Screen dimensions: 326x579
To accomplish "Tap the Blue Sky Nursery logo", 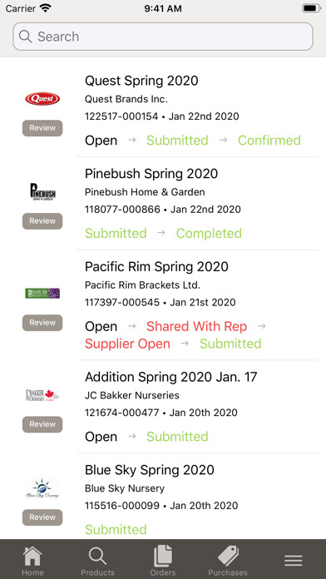I will 42,488.
